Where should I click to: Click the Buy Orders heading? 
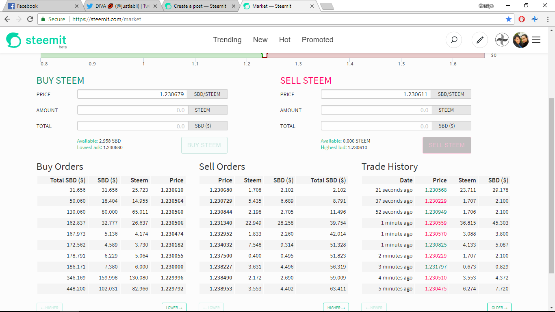pos(60,167)
